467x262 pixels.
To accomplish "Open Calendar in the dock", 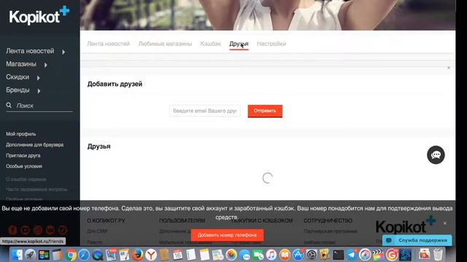I will pos(177,255).
